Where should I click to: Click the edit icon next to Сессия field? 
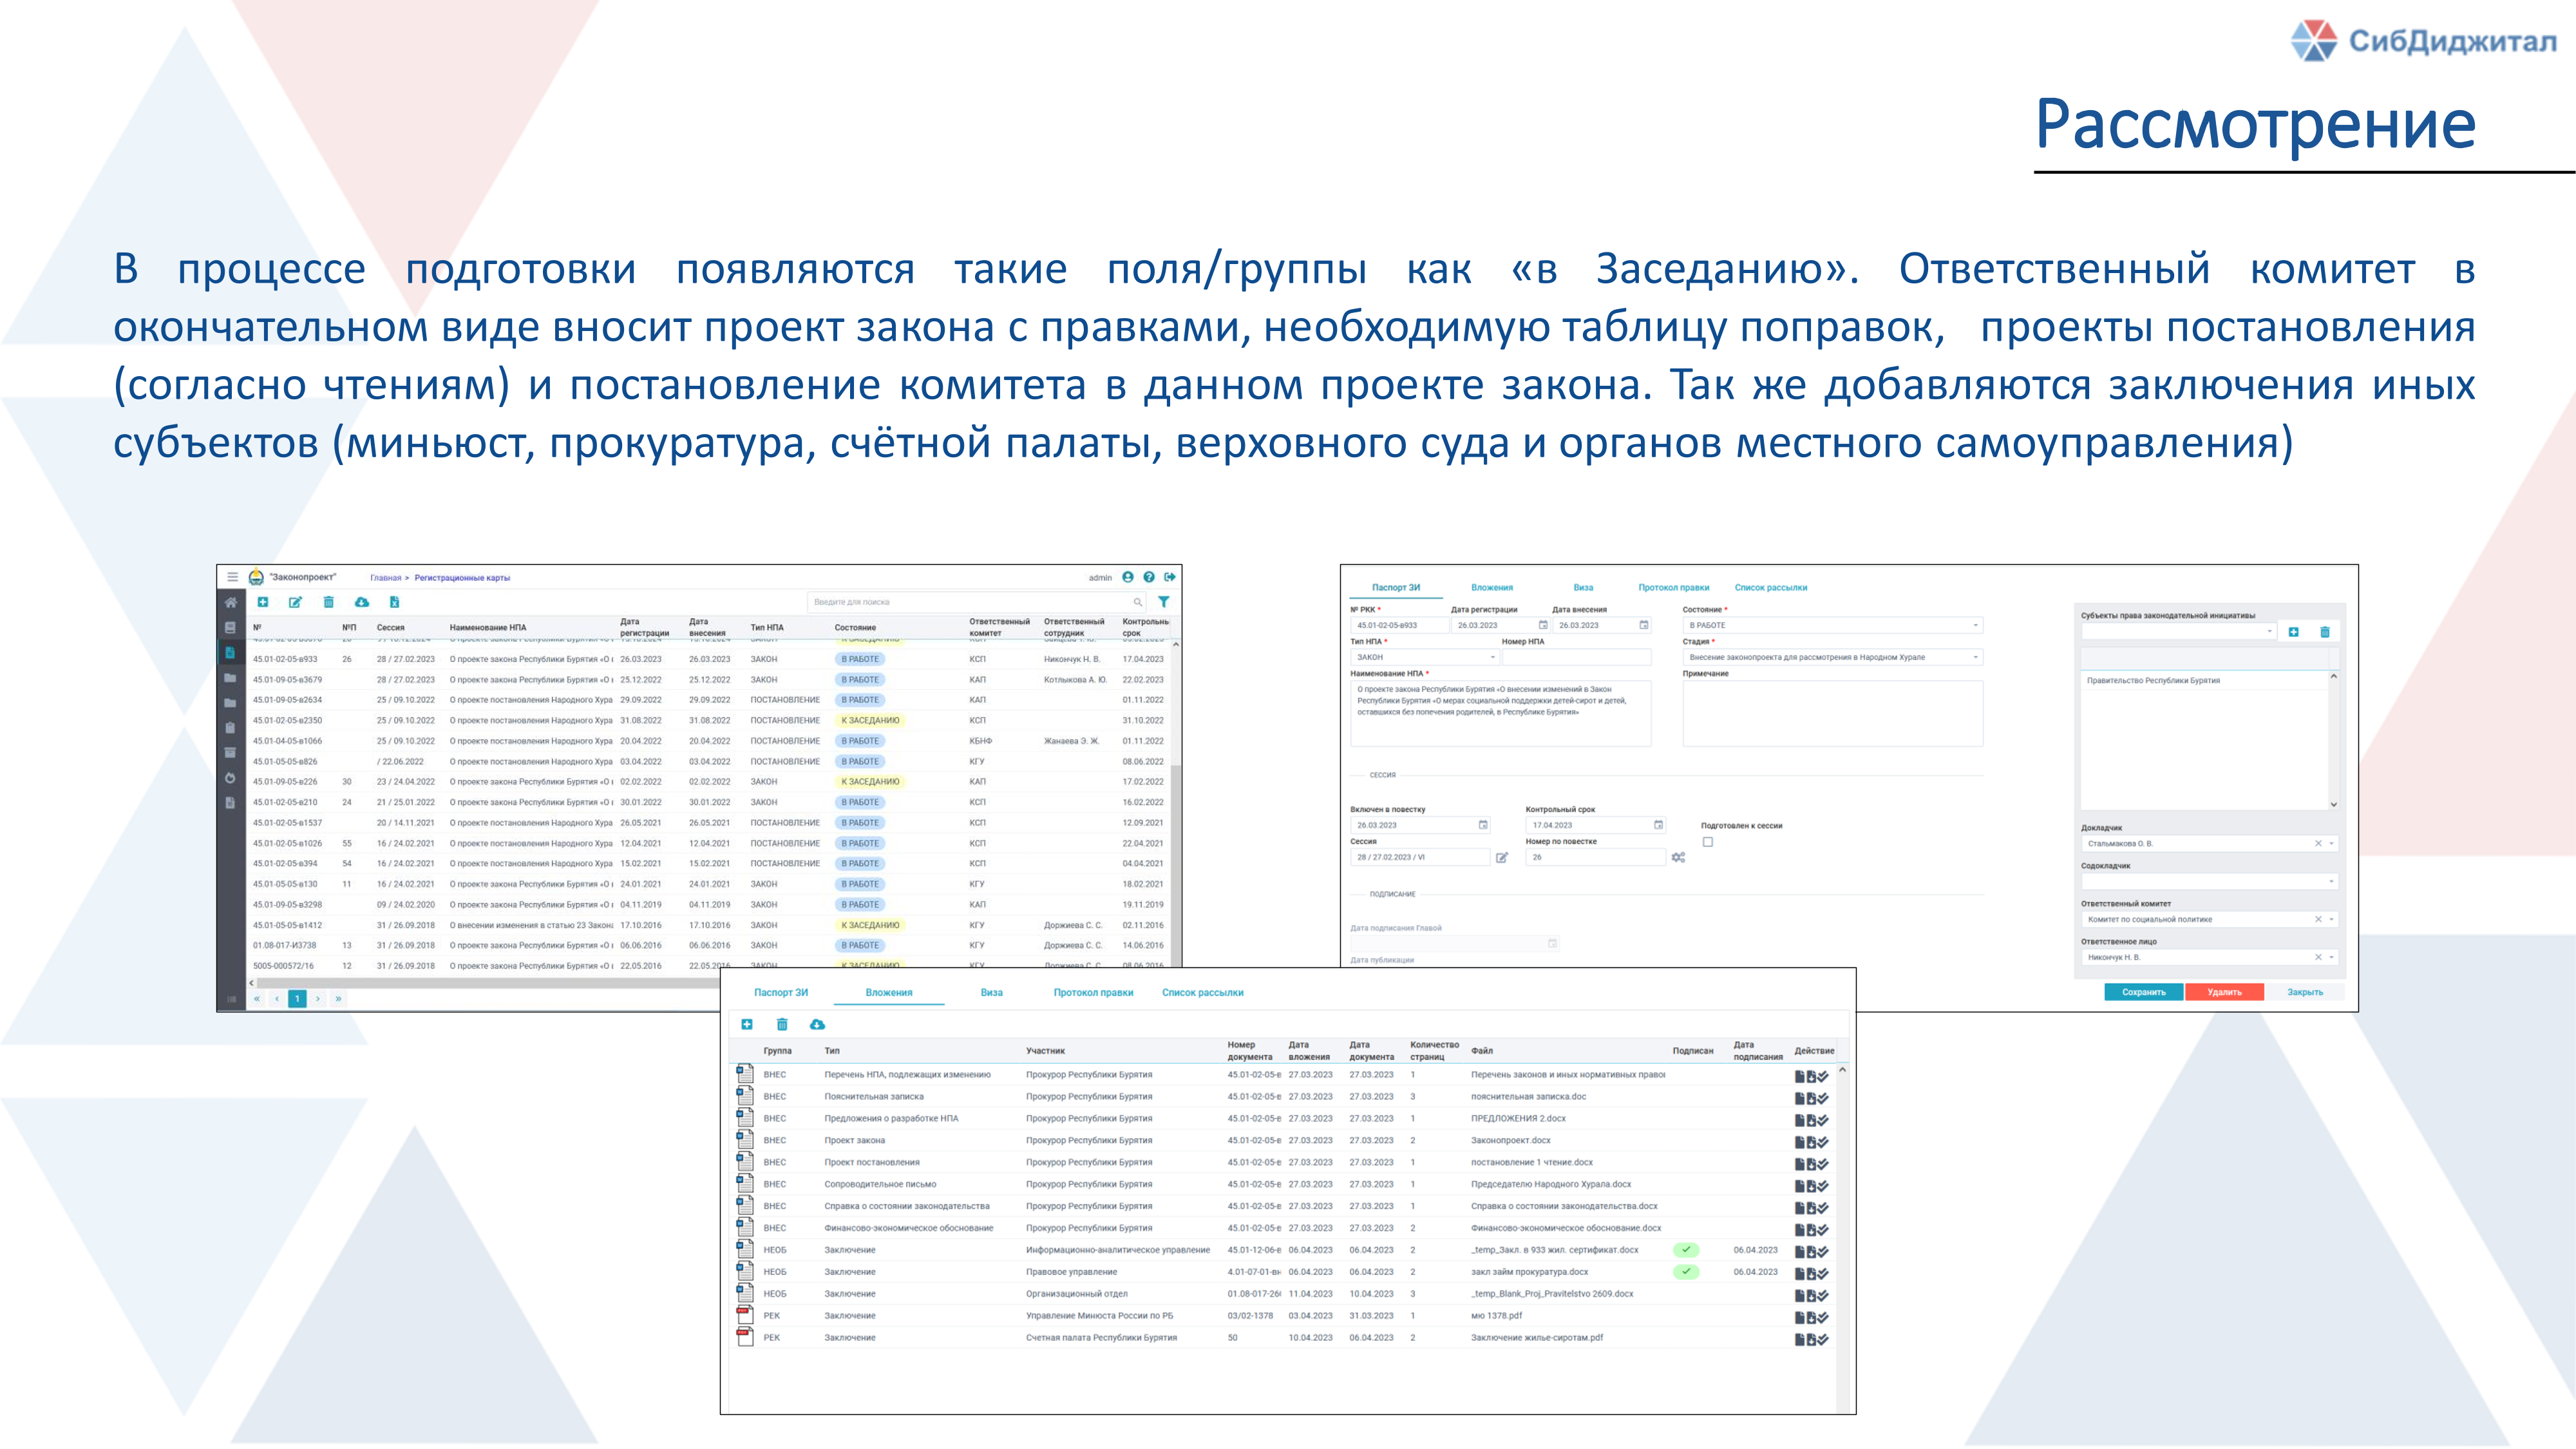(x=1501, y=857)
